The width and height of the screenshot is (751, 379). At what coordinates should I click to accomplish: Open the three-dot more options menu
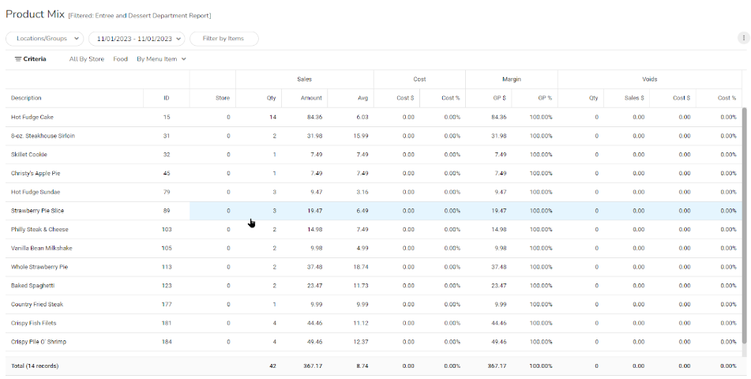(x=742, y=38)
